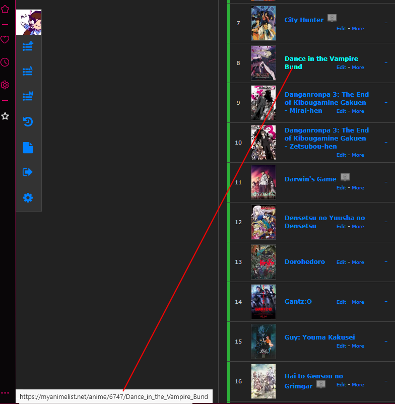Open Densetsu no Yuusha no Densetsu page
This screenshot has height=404, width=395.
(324, 218)
